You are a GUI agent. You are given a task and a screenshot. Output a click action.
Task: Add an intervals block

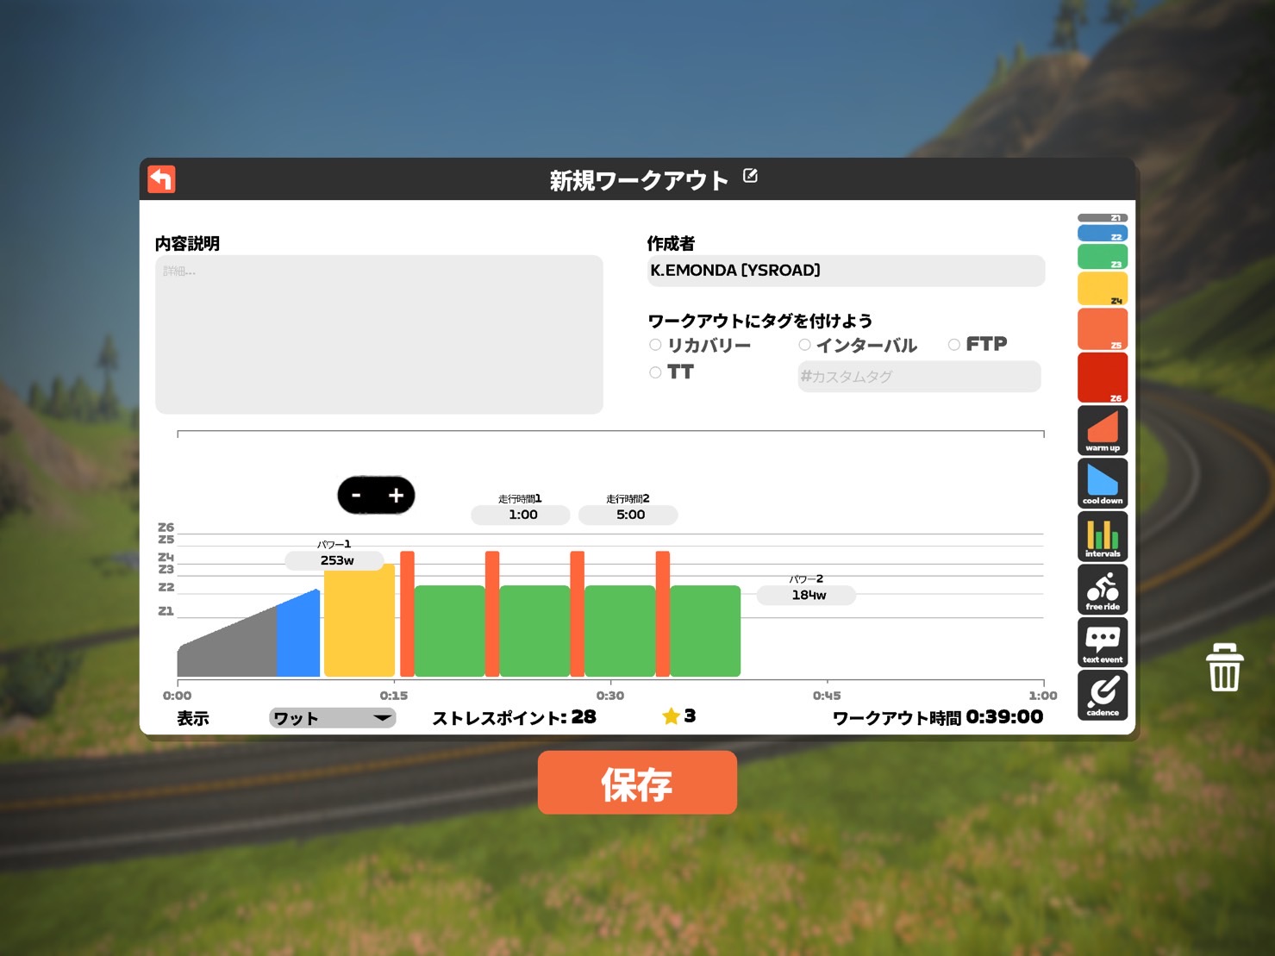coord(1103,536)
